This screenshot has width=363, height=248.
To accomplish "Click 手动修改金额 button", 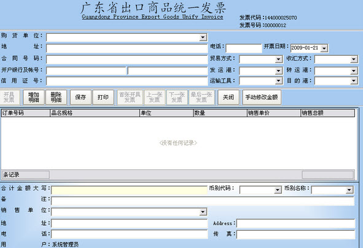I will pyautogui.click(x=262, y=98).
